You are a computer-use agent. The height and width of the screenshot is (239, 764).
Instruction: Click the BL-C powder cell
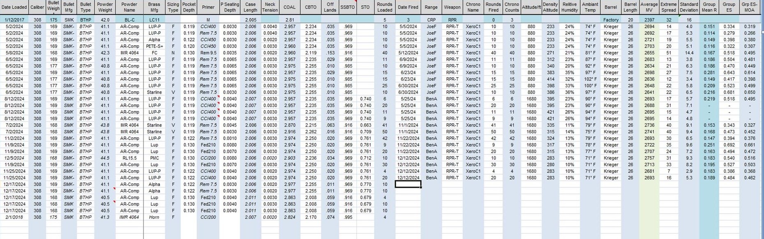pos(129,20)
